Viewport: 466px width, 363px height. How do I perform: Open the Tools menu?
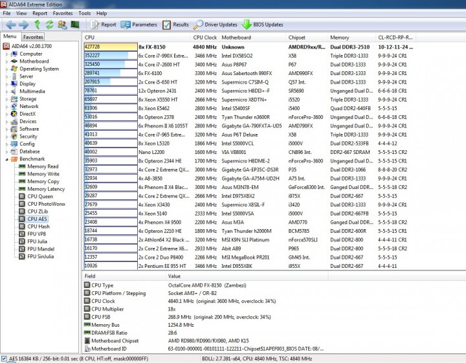(x=84, y=14)
